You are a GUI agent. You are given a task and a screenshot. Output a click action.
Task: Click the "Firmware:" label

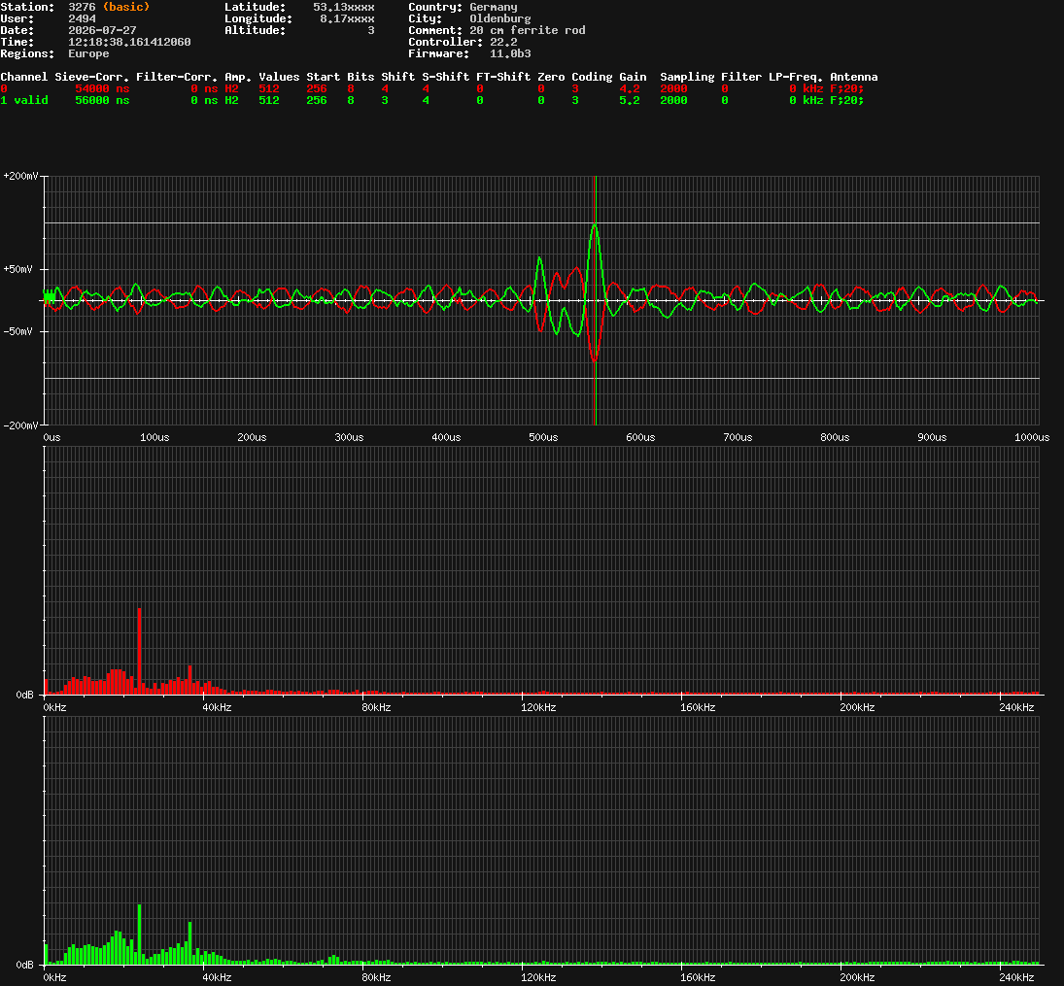(x=438, y=52)
